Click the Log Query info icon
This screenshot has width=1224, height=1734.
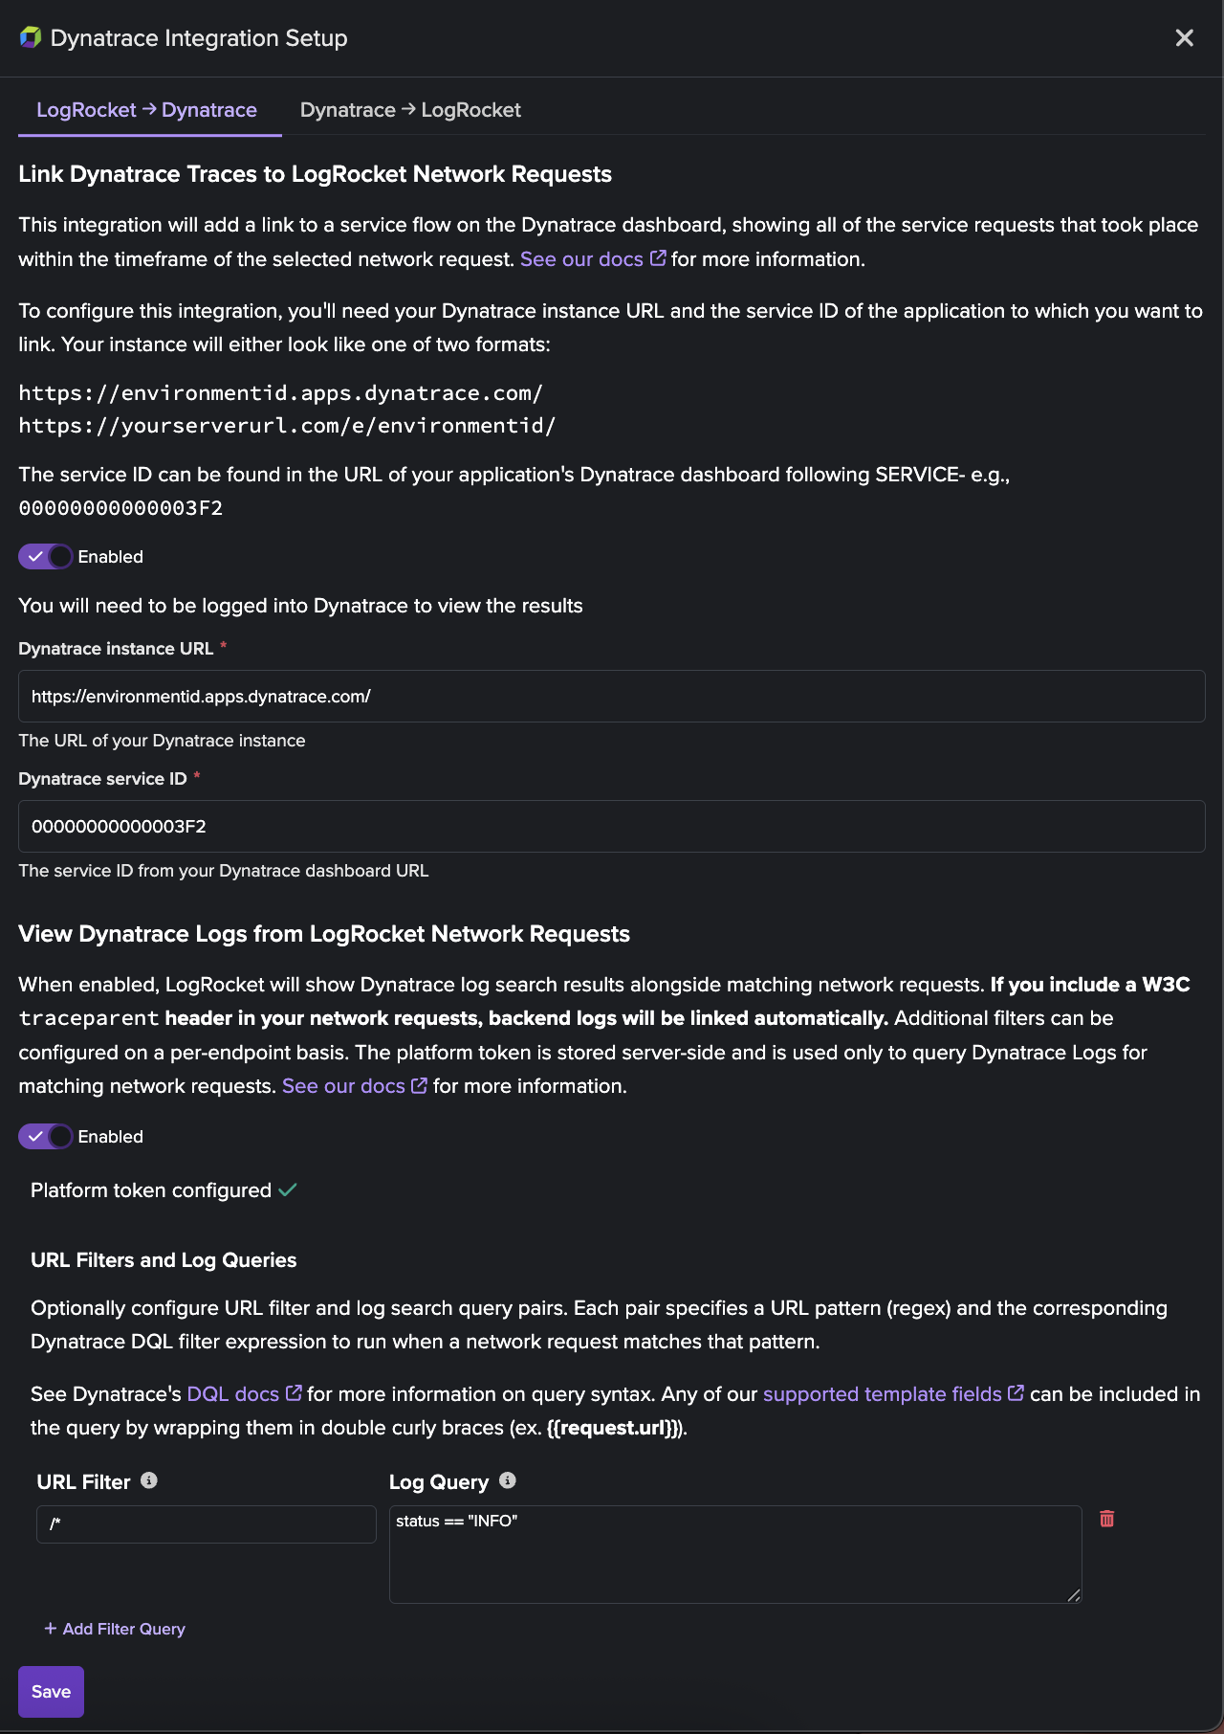coord(508,1480)
